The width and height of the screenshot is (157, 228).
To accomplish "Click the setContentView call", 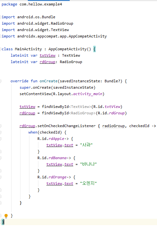I will click(x=35, y=94).
